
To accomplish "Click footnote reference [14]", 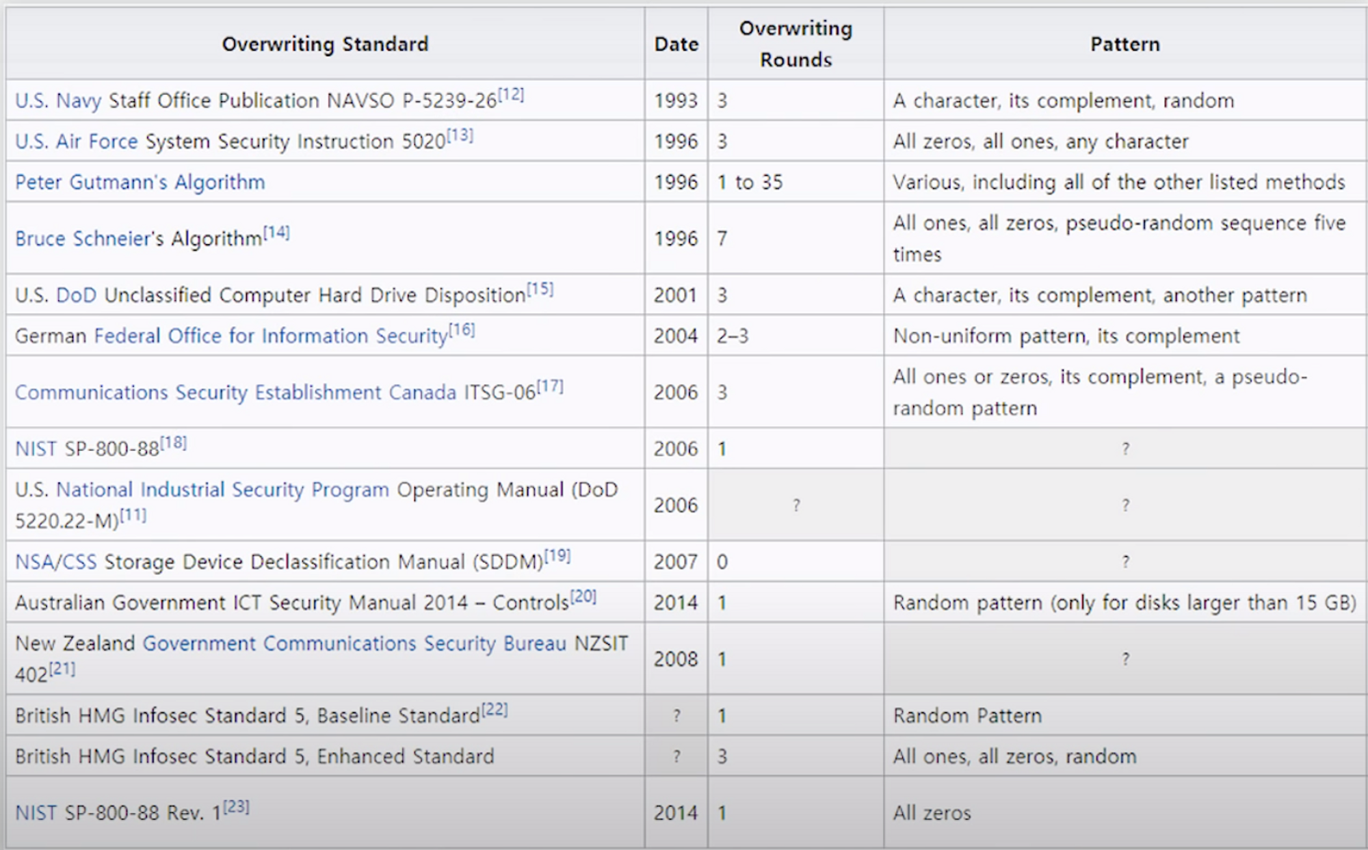I will [x=277, y=233].
